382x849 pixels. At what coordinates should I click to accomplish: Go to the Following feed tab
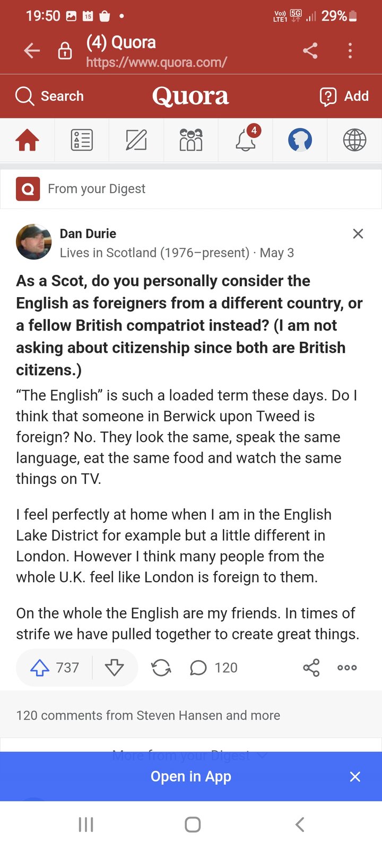click(x=82, y=140)
